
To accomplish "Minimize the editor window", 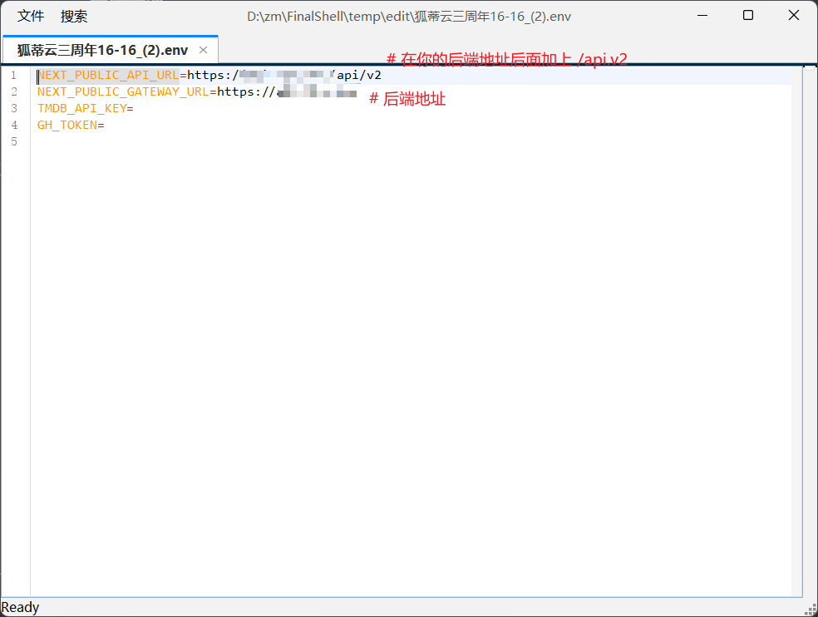I will pyautogui.click(x=703, y=16).
